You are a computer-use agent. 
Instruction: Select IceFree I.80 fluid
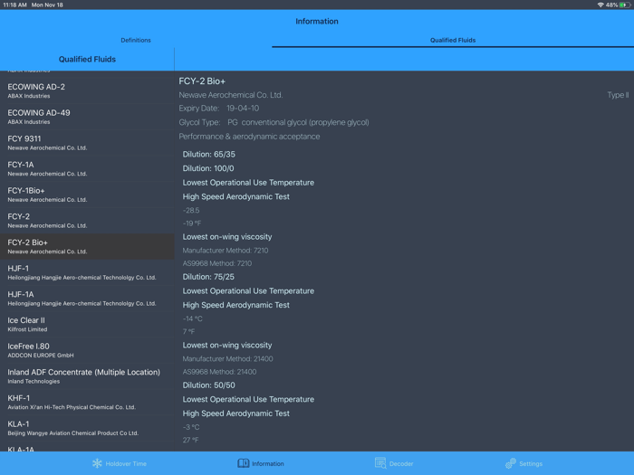(x=87, y=350)
